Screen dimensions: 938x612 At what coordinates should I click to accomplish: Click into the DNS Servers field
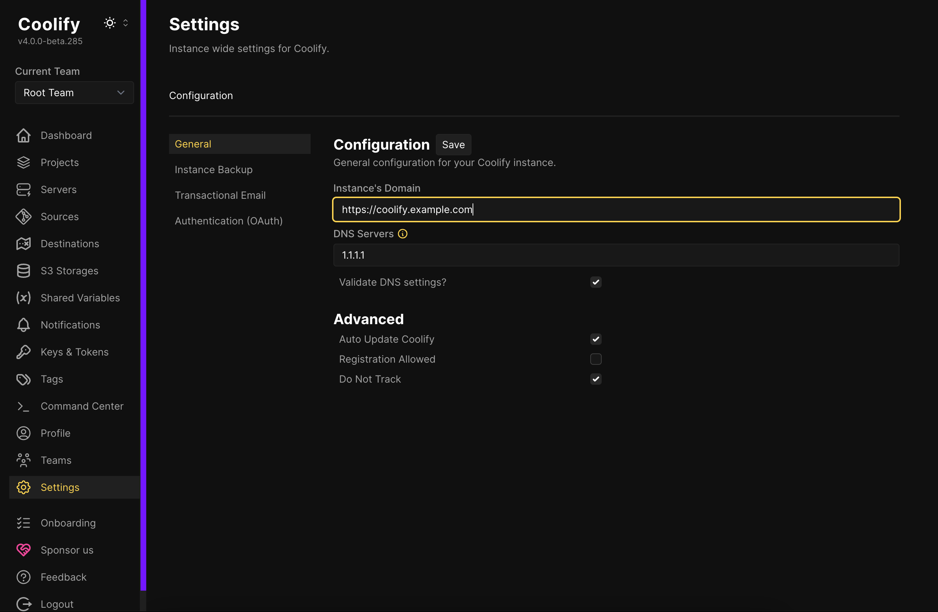tap(616, 255)
